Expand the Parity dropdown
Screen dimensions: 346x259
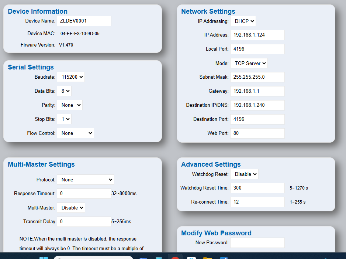coord(69,105)
